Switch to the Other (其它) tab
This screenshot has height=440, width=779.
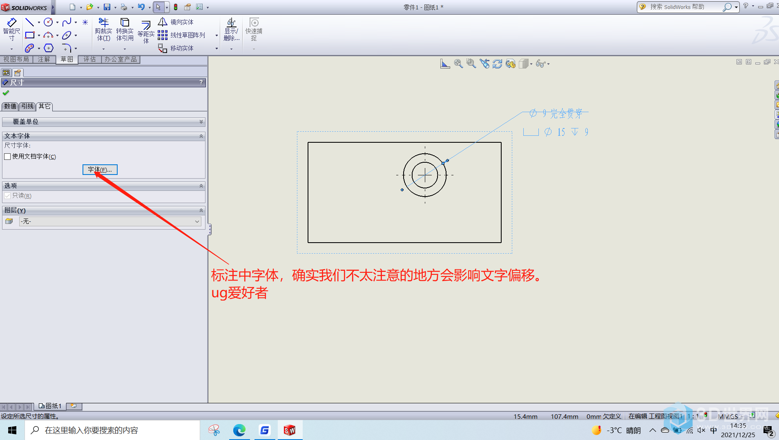45,106
